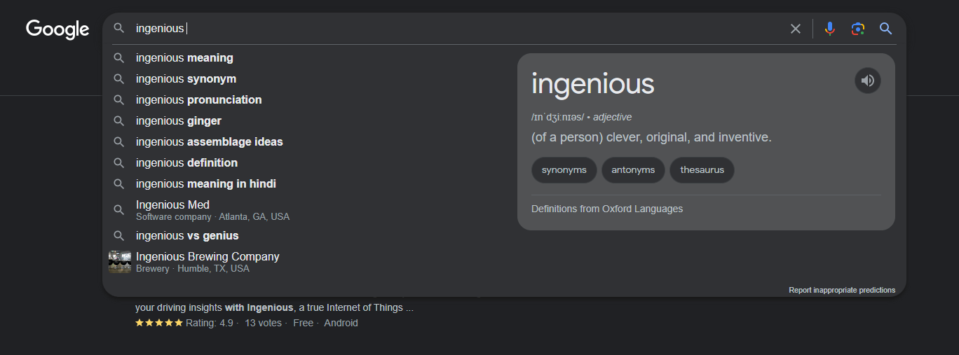Click the synonyms chip button
The image size is (959, 355).
[564, 170]
